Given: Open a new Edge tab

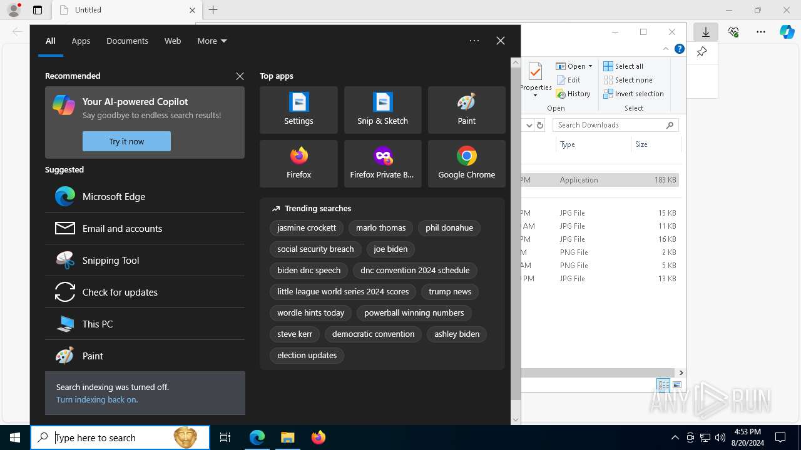Looking at the screenshot, I should coord(213,10).
